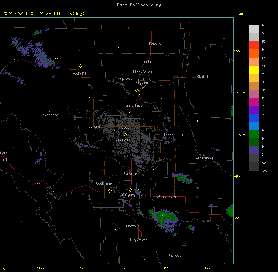The height and width of the screenshot is (272, 278).
Task: Select the magenta 42-39 dBZ legend swatch
Action: 253,102
